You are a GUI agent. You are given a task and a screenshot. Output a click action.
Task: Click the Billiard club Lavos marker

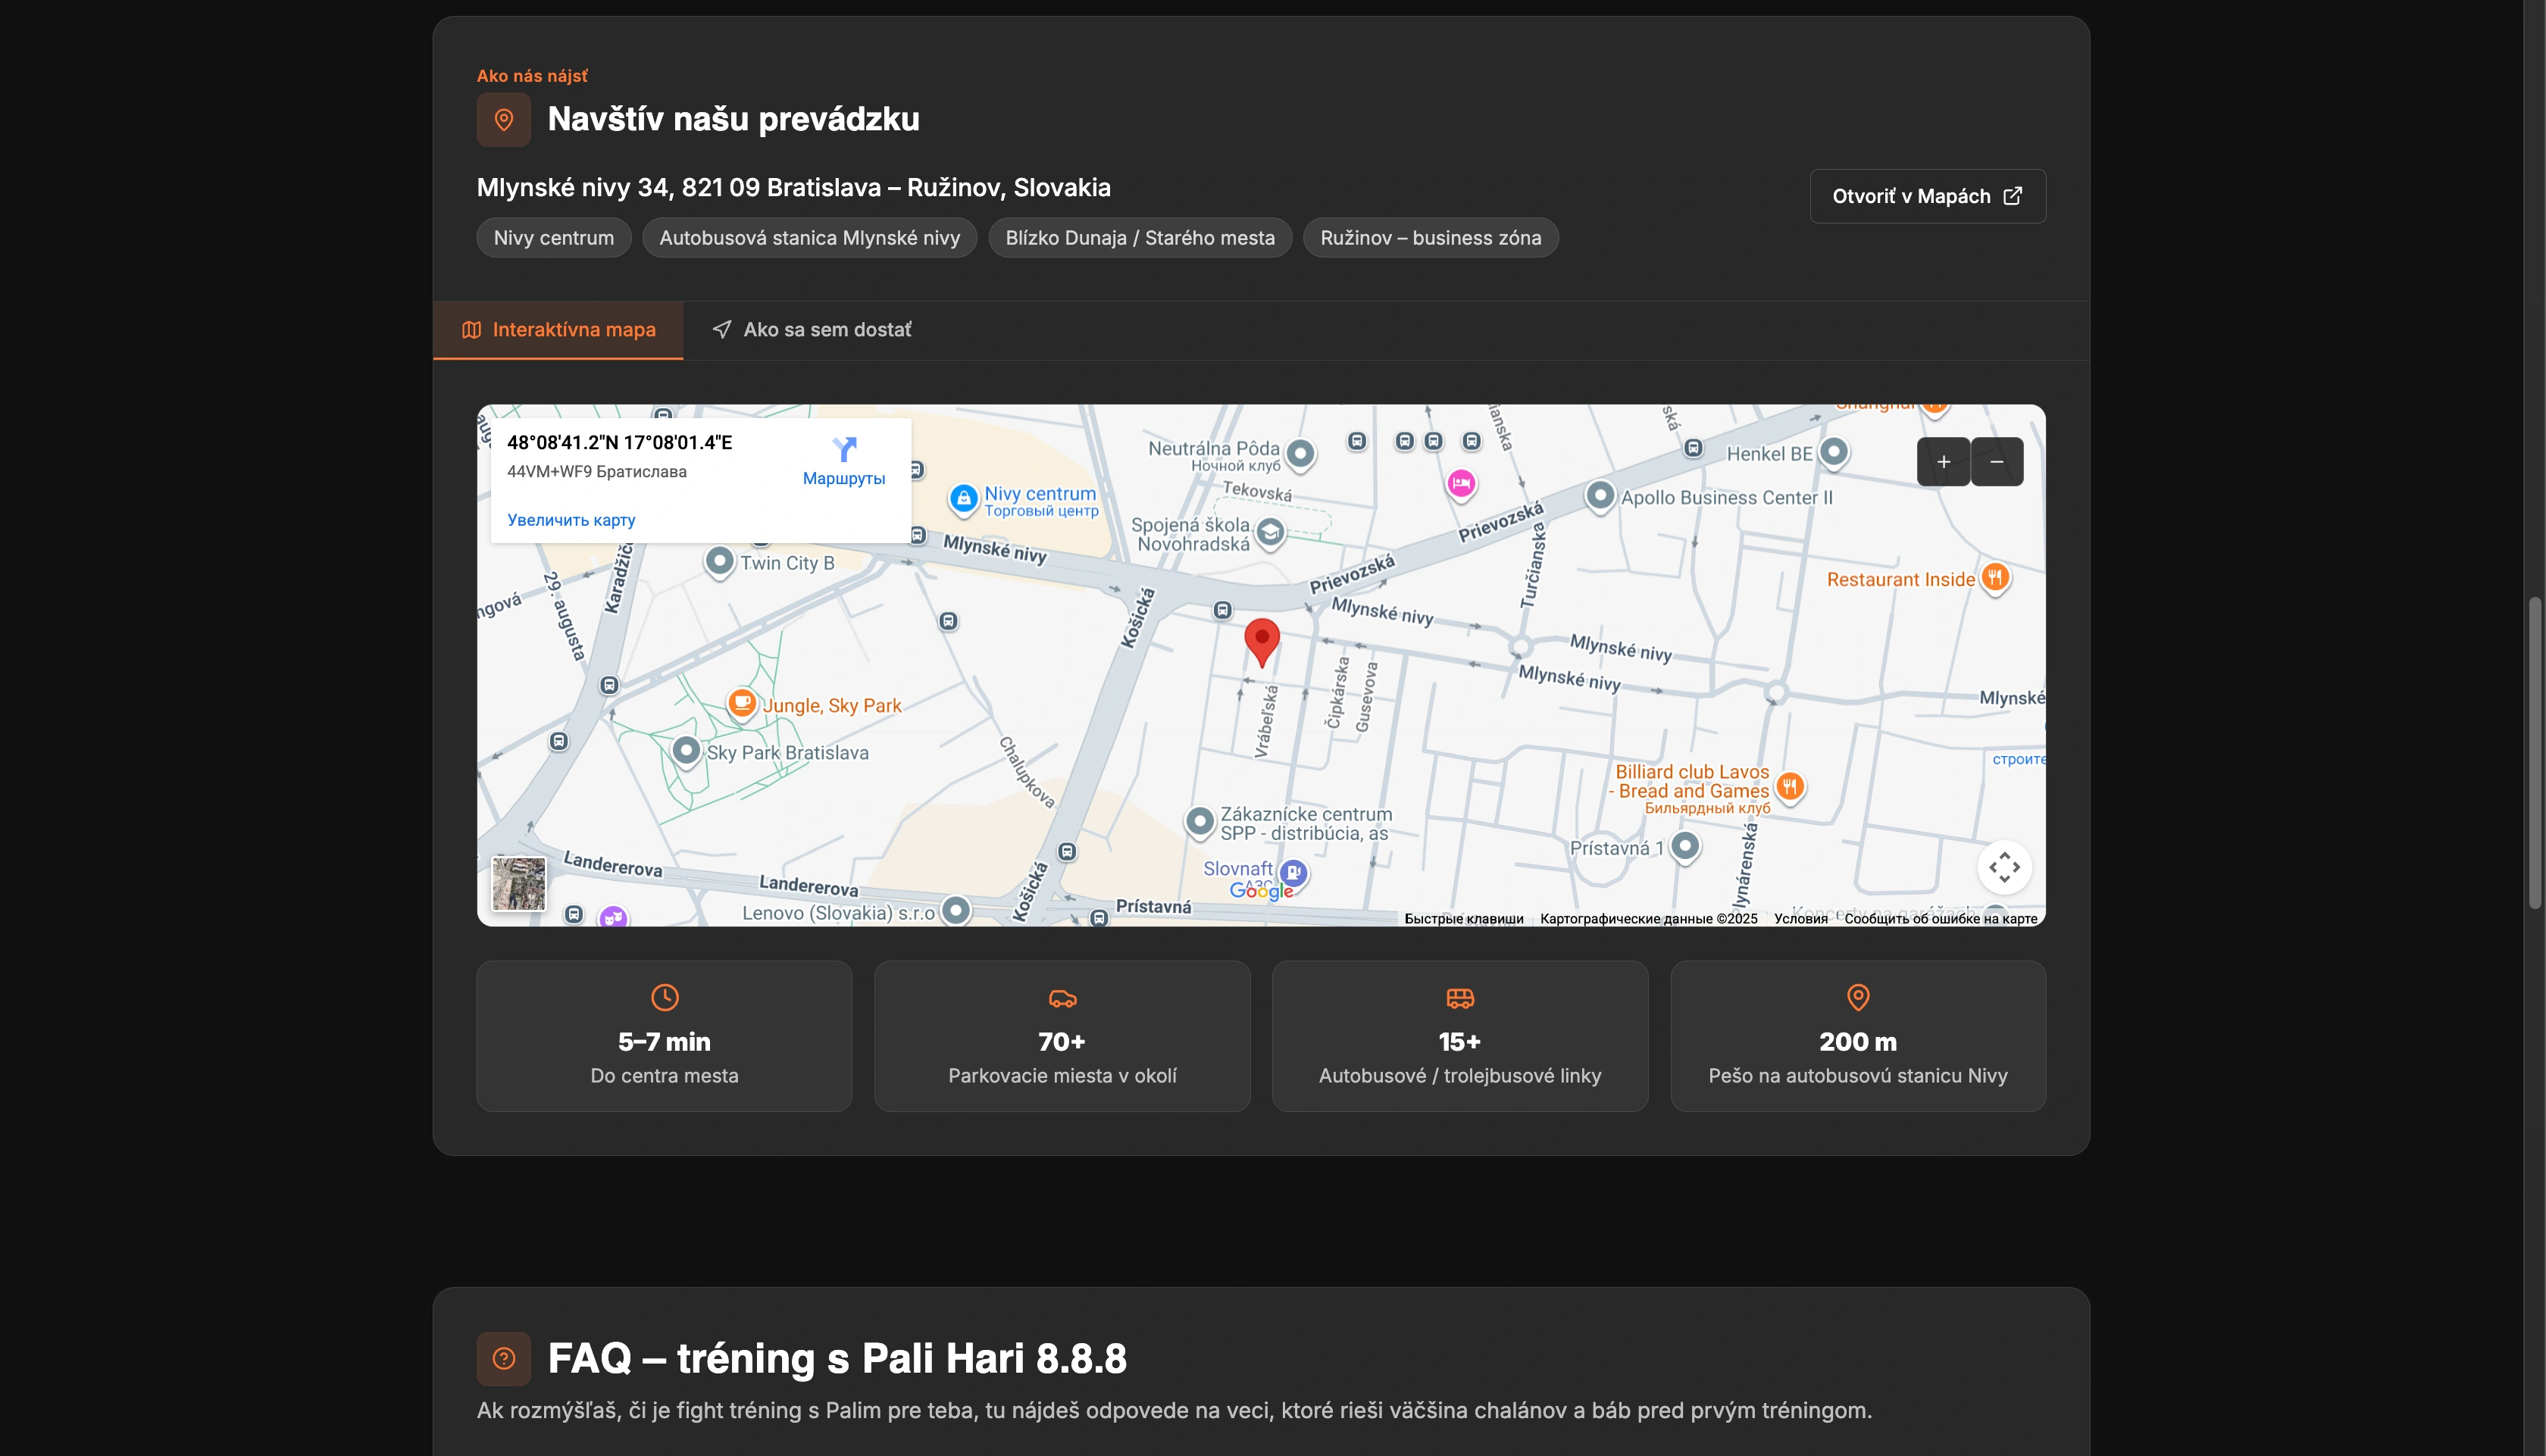pyautogui.click(x=1790, y=786)
